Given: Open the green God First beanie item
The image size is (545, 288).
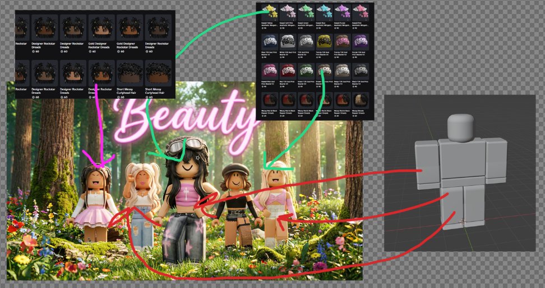Looking at the screenshot, I should click(x=306, y=71).
